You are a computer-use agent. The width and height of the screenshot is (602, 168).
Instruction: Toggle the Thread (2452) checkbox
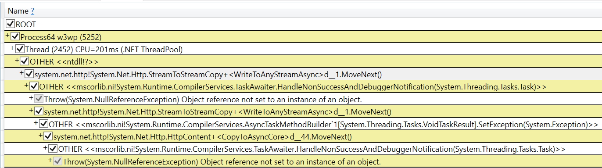(x=21, y=50)
